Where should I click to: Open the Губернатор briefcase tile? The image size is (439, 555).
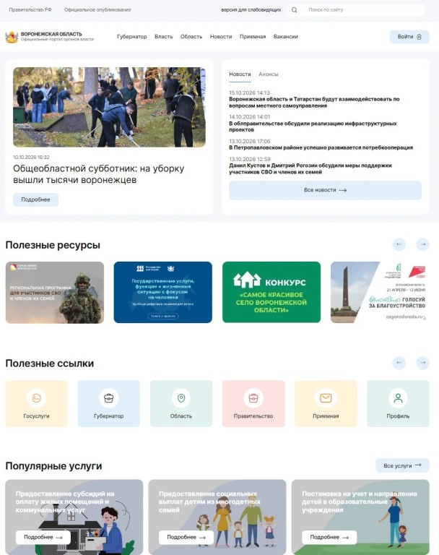coord(108,403)
